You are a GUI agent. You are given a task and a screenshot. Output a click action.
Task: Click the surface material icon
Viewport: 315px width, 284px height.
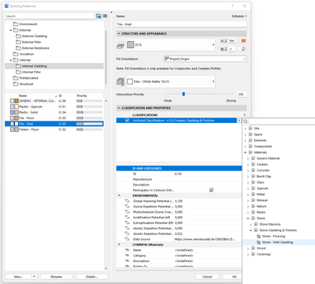(x=120, y=82)
